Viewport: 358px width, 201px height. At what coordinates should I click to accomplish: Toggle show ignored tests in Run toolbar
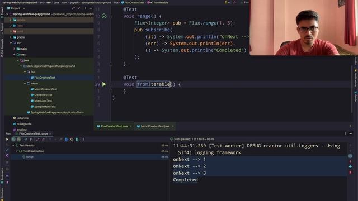coord(19,139)
